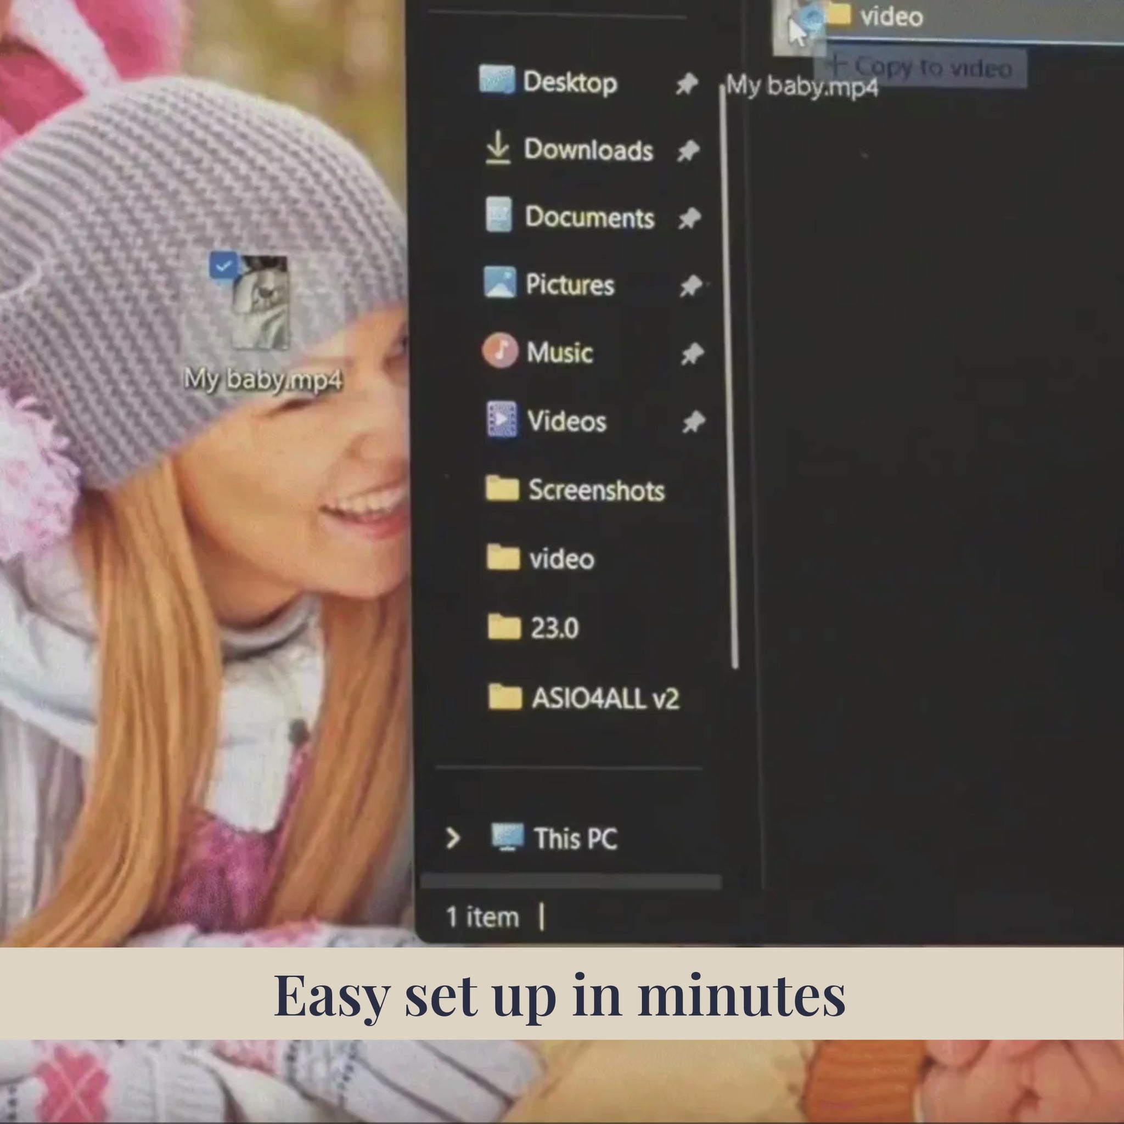Click the Music note icon
The height and width of the screenshot is (1124, 1124).
click(500, 351)
